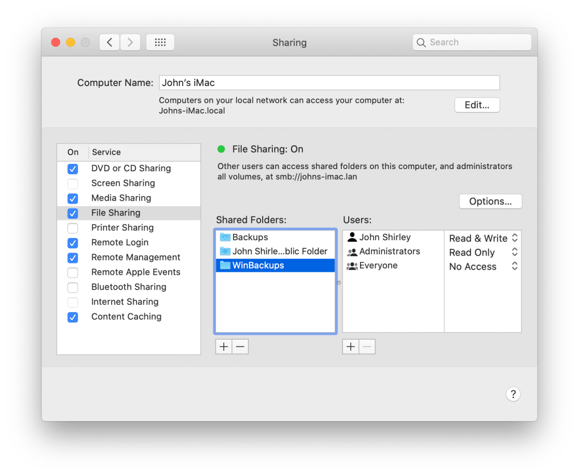The height and width of the screenshot is (476, 579).
Task: Select the Backups shared folder
Action: (x=250, y=237)
